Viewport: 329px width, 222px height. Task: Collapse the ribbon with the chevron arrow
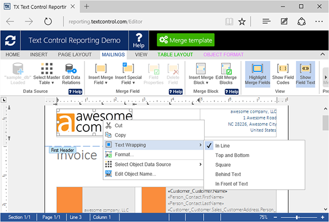323,54
